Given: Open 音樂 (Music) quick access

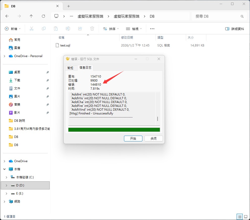Looking at the screenshot, I should point(17,105).
